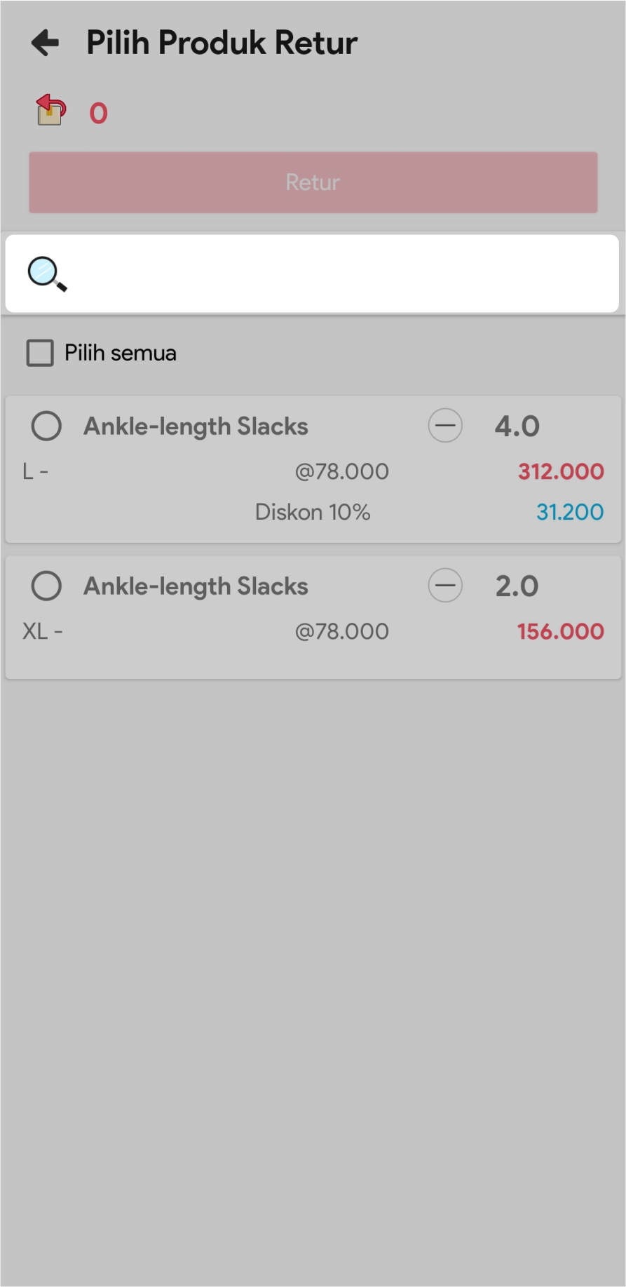
Task: Click the magnifying glass search icon
Action: click(47, 274)
